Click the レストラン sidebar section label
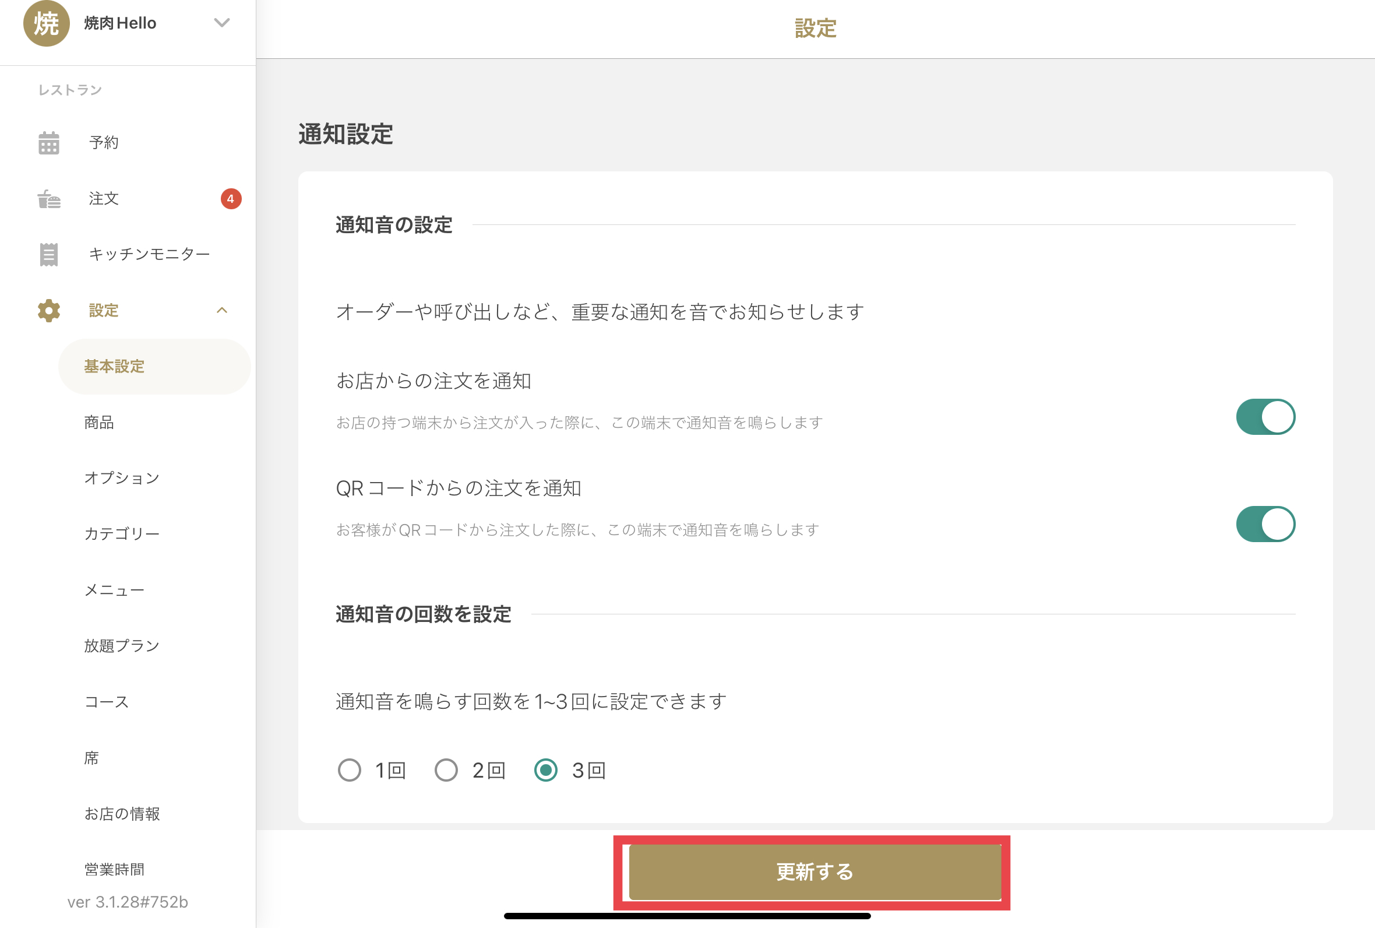 pos(70,90)
